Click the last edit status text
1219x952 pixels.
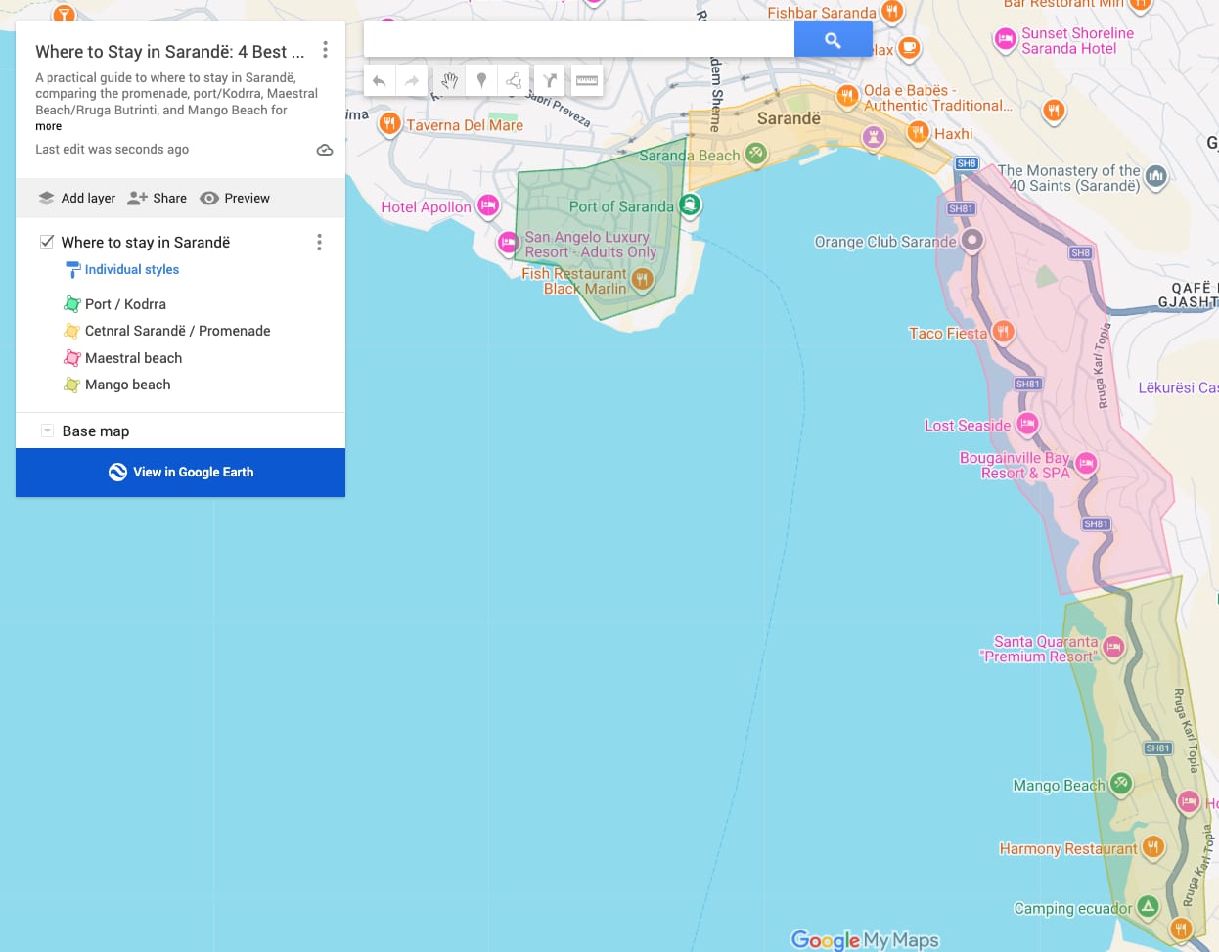pyautogui.click(x=113, y=150)
